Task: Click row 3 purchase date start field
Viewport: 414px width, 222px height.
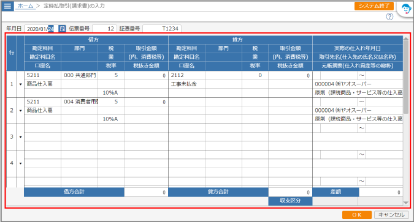Action: [x=339, y=128]
